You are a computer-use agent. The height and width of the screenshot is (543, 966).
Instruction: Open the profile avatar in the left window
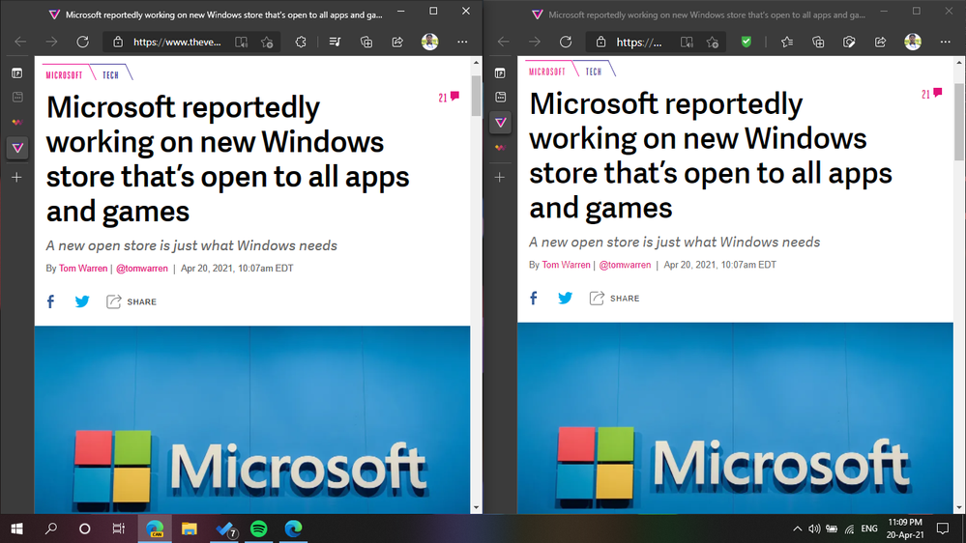430,42
